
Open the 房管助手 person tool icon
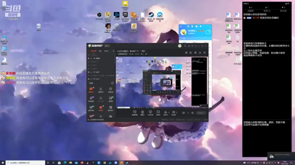point(101,89)
